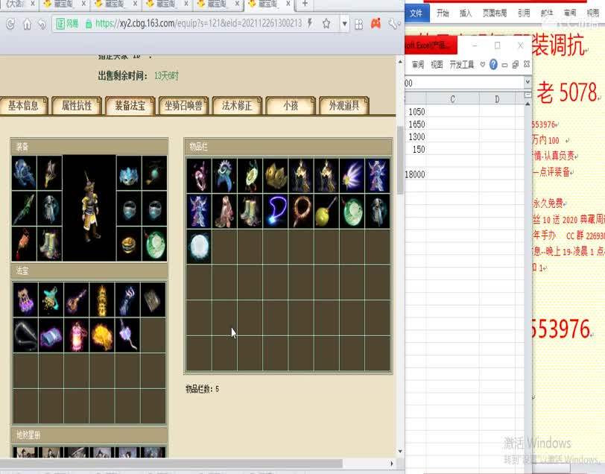Click the Excel help question mark icon
605x474 pixels.
click(493, 64)
